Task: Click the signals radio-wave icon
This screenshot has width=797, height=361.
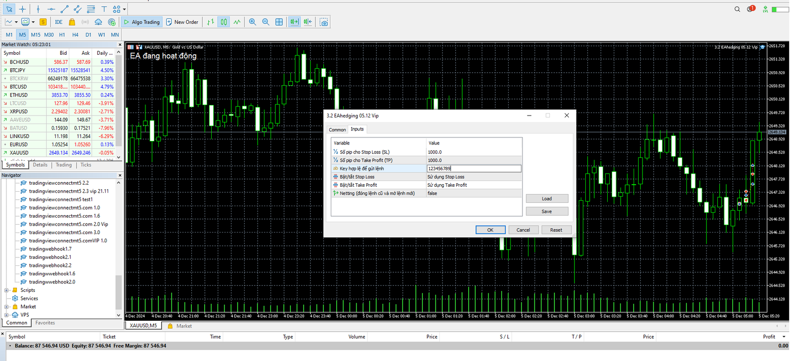Action: pos(85,22)
